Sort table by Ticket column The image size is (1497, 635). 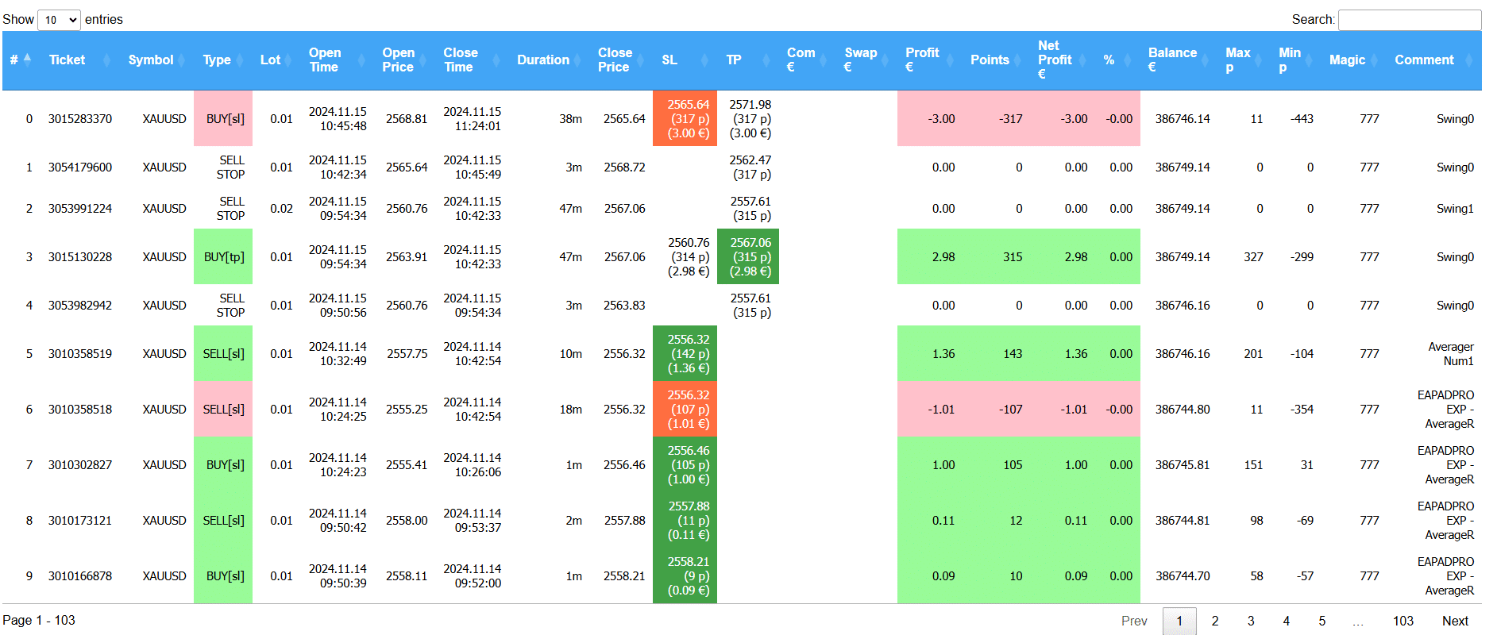(68, 60)
